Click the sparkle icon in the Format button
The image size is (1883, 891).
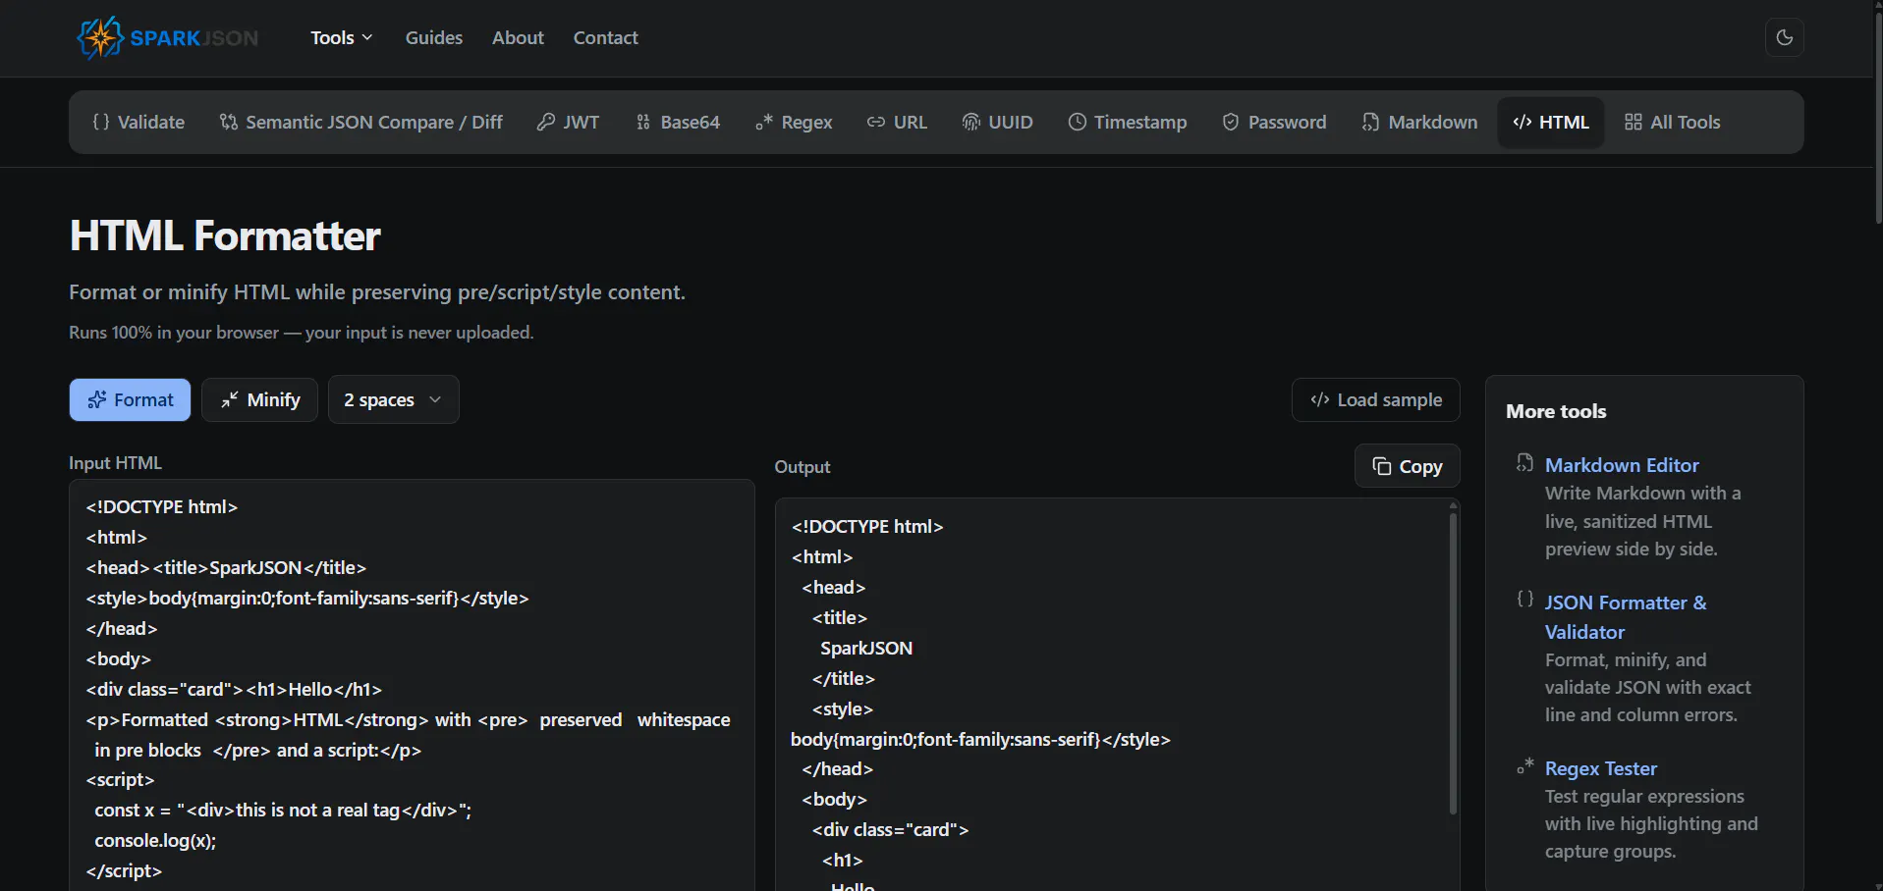[96, 399]
